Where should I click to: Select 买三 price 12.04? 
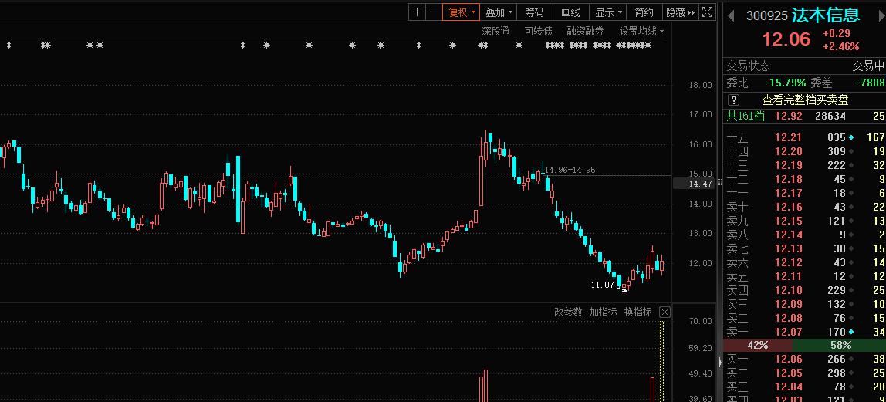pyautogui.click(x=788, y=387)
